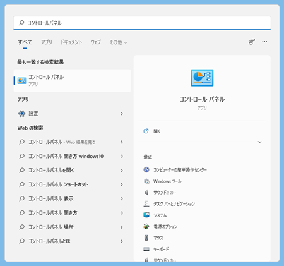Open タスク バーとナビゲーション recent item
This screenshot has width=284, height=266.
point(174,204)
